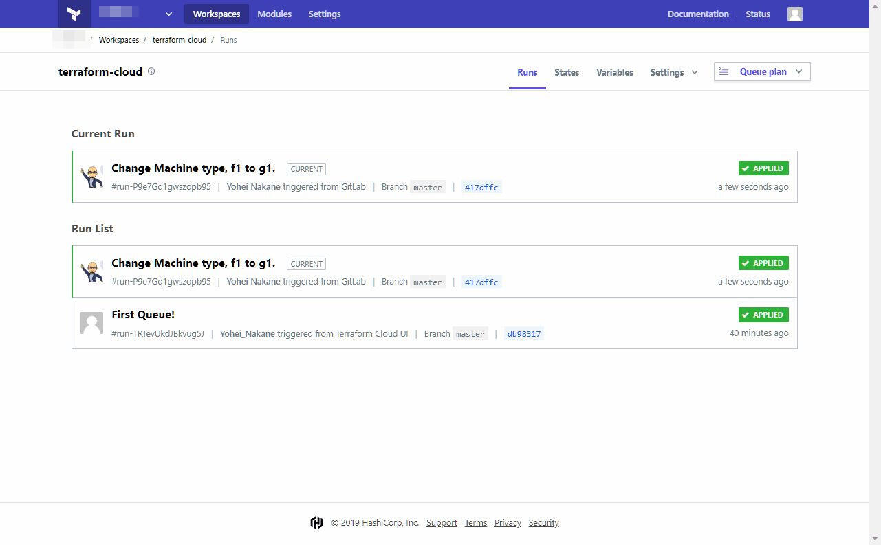Click APPLIED status badge on First Queue run
Viewport: 881px width, 545px height.
point(763,315)
